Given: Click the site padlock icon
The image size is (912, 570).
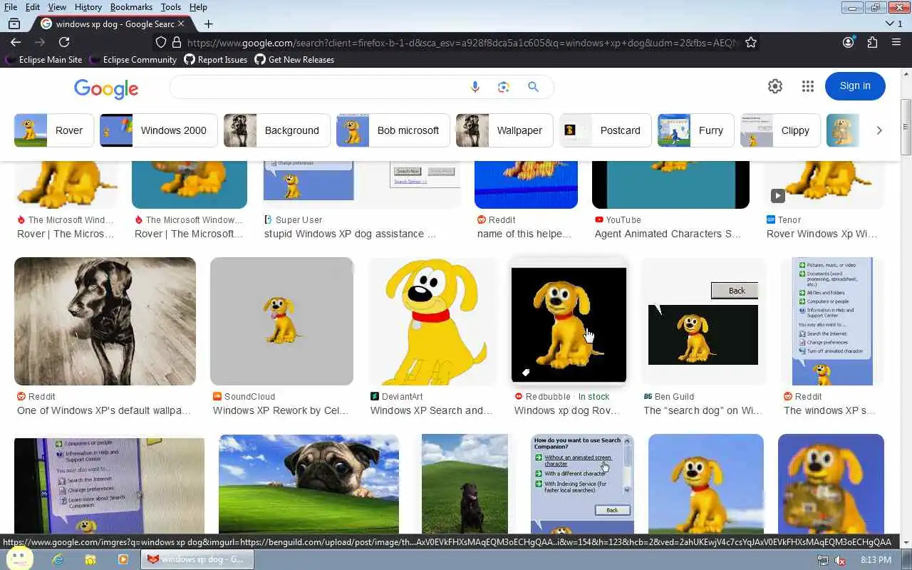Looking at the screenshot, I should point(177,42).
